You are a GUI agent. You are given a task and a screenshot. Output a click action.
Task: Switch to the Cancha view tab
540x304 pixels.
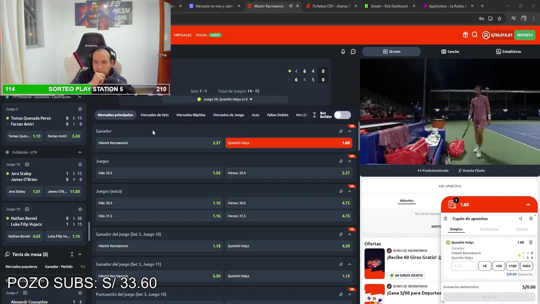[450, 52]
